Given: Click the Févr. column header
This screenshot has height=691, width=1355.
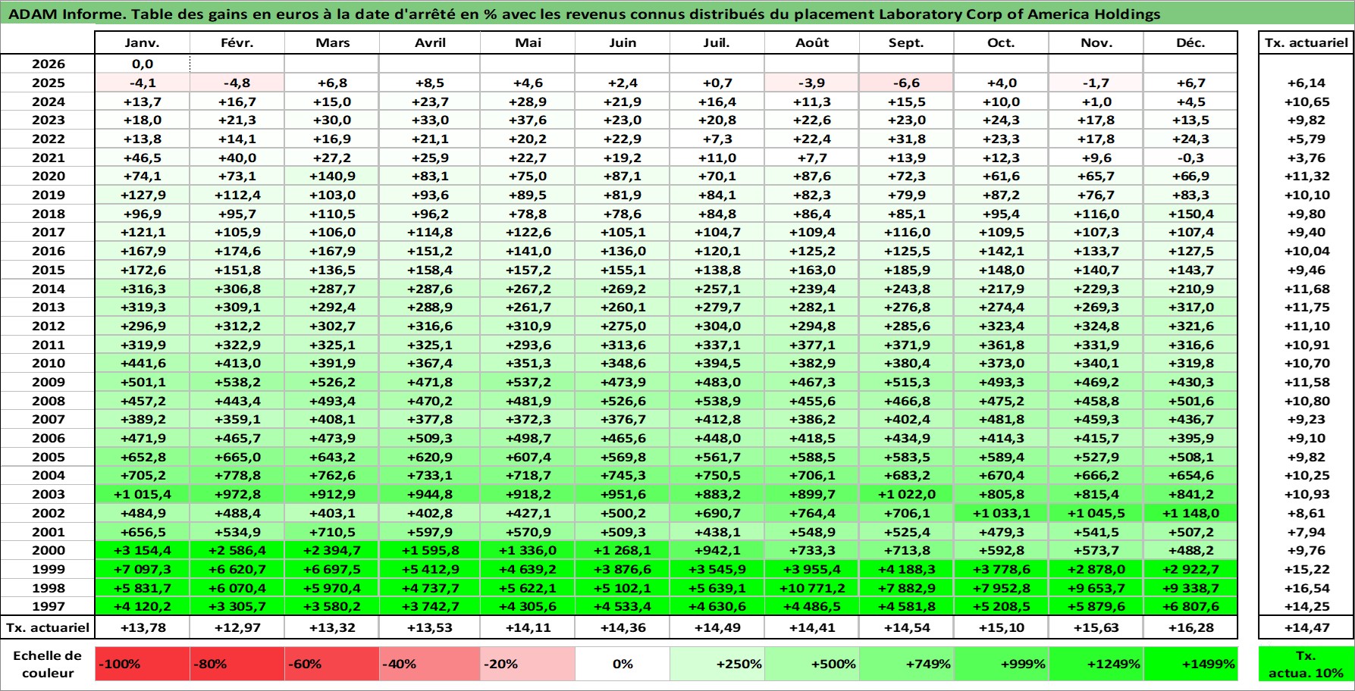Looking at the screenshot, I should 237,42.
